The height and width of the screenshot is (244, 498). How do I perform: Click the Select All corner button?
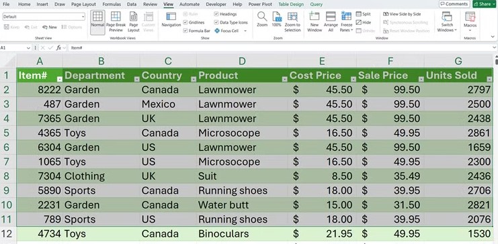tap(8, 61)
